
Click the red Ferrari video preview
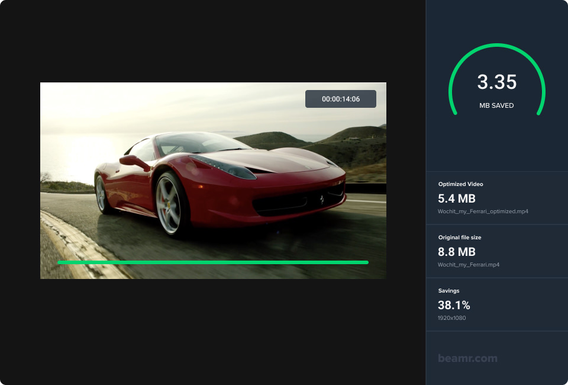(213, 181)
